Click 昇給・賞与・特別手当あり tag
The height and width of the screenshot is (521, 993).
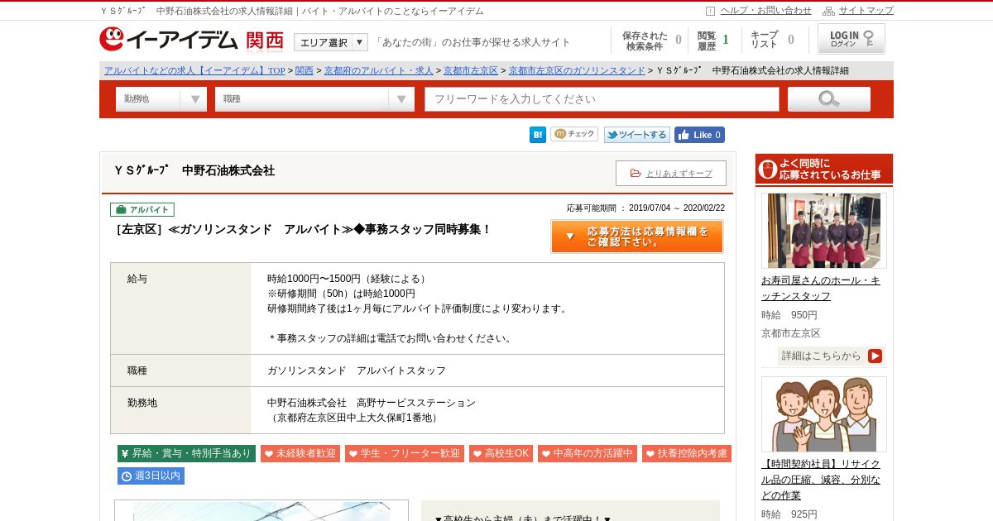186,454
